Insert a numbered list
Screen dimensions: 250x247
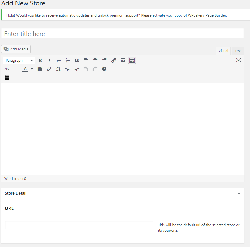[x=68, y=61]
